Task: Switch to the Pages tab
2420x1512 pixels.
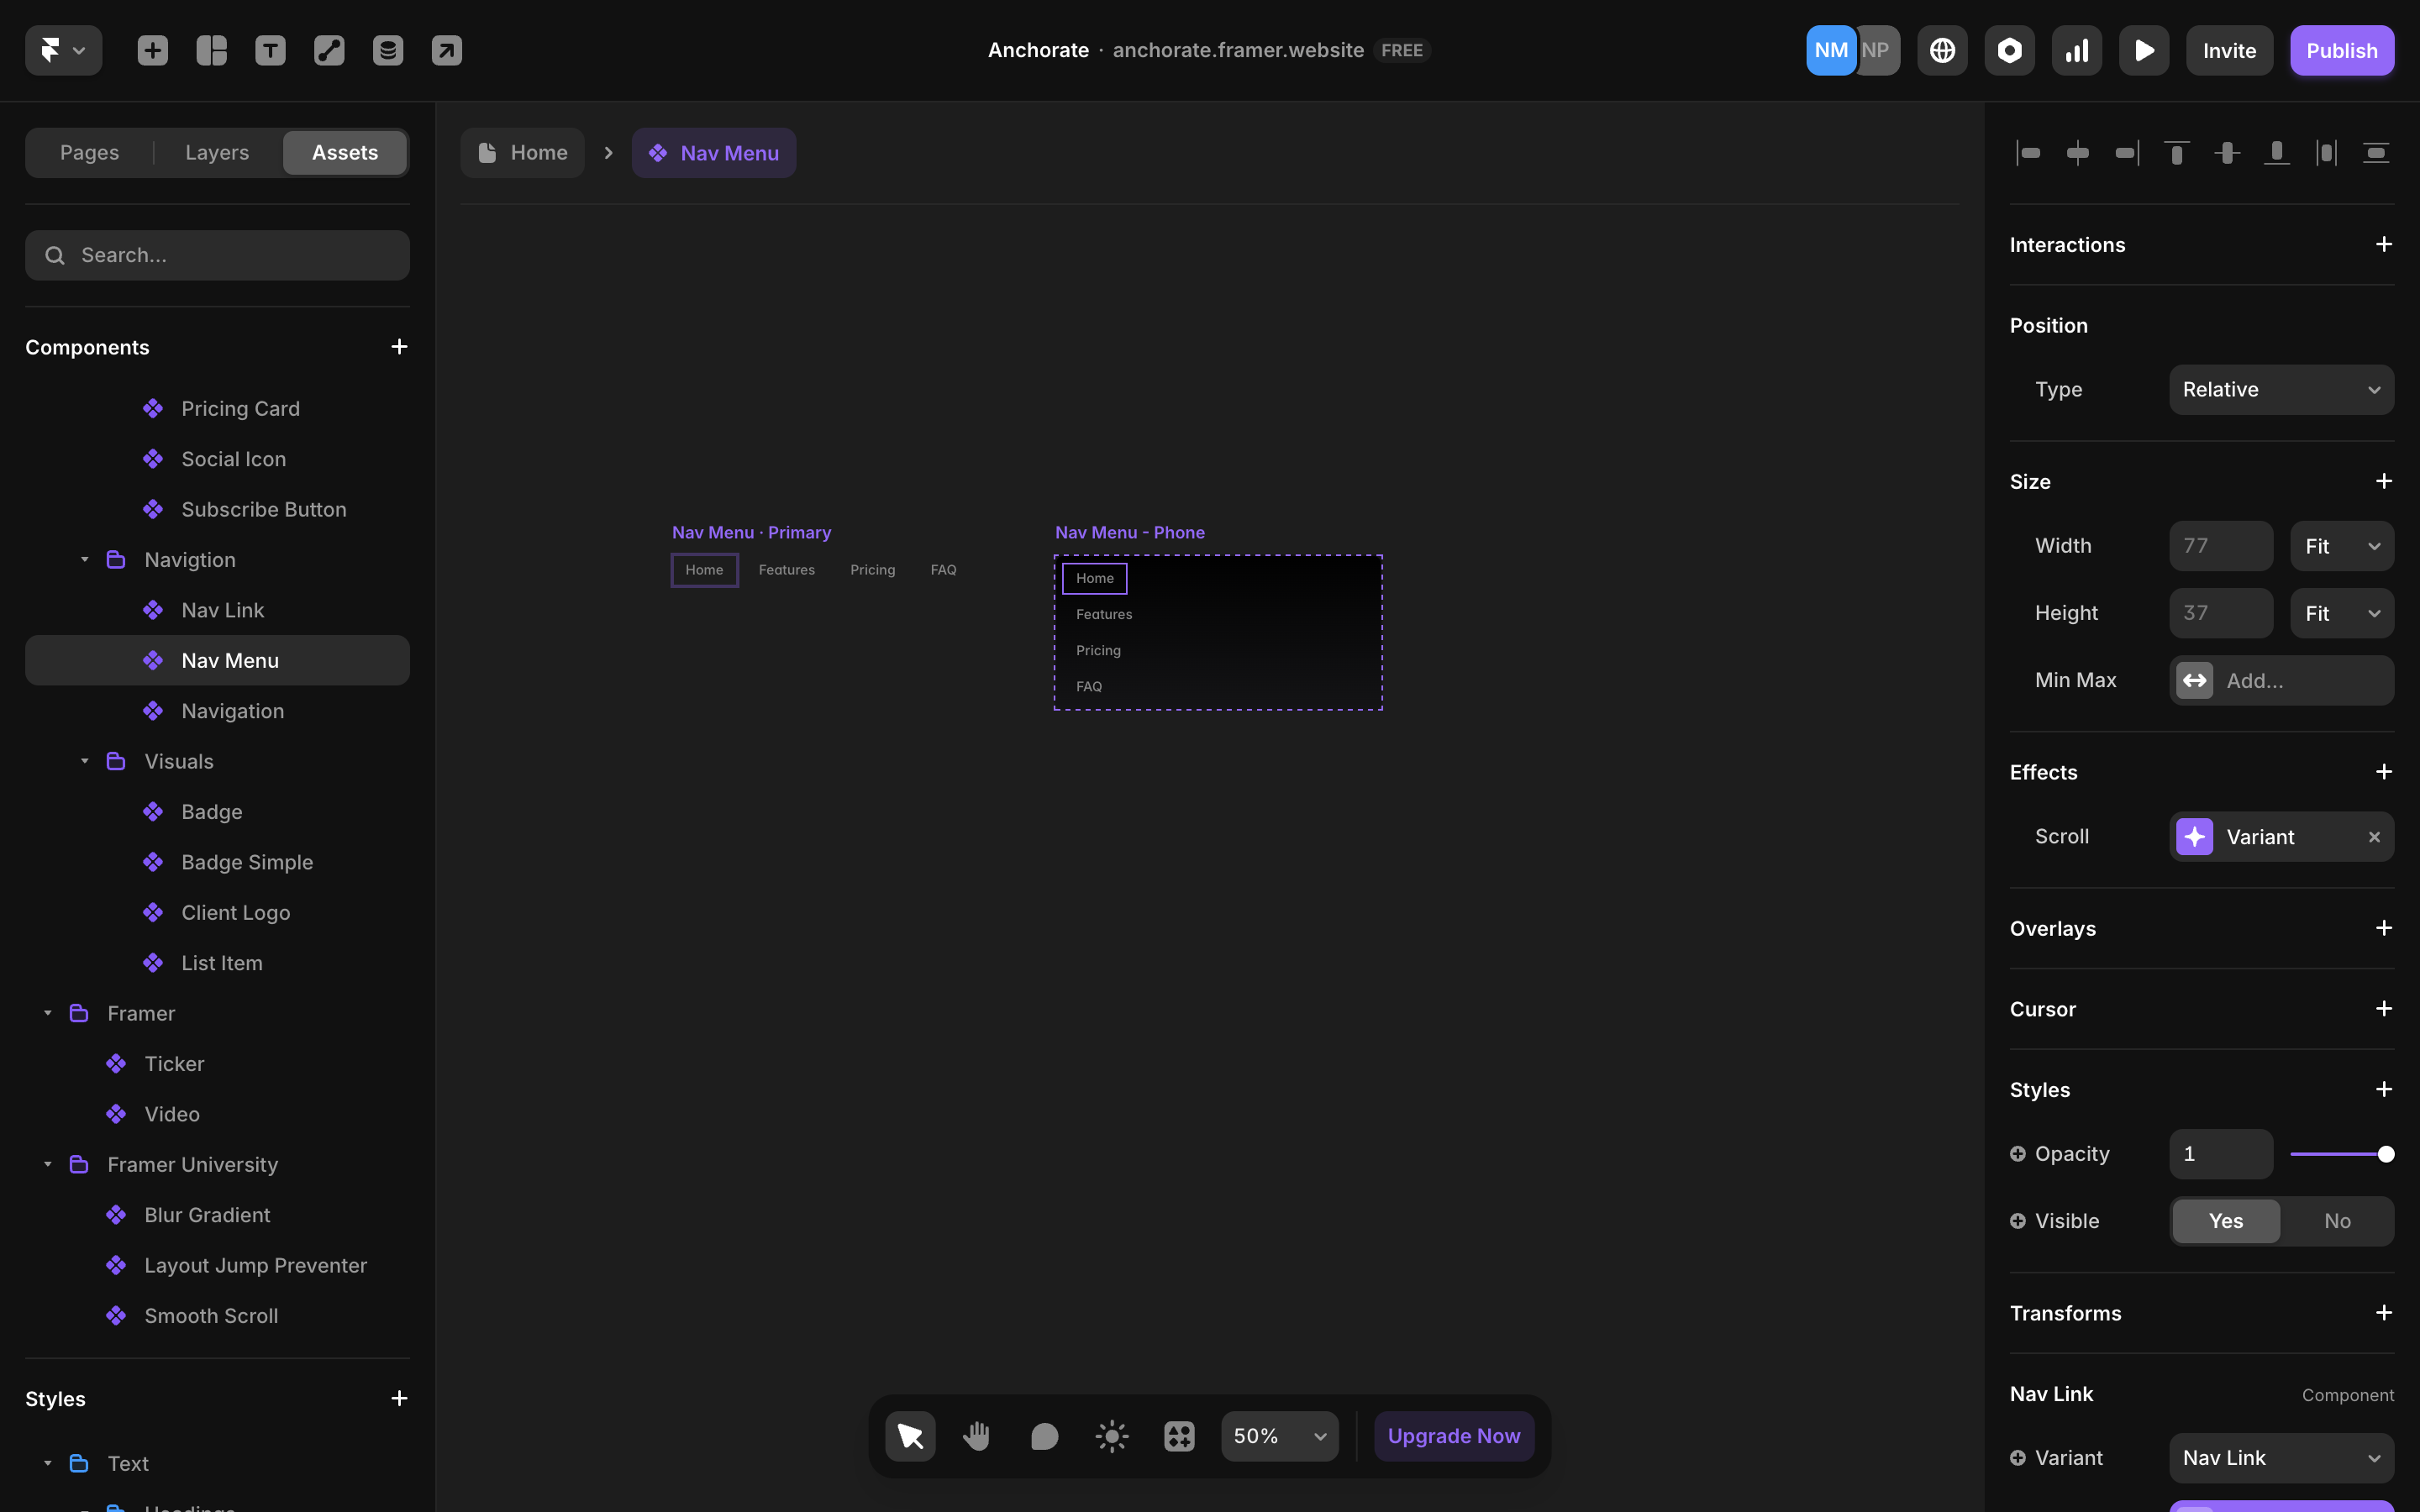Action: tap(89, 153)
